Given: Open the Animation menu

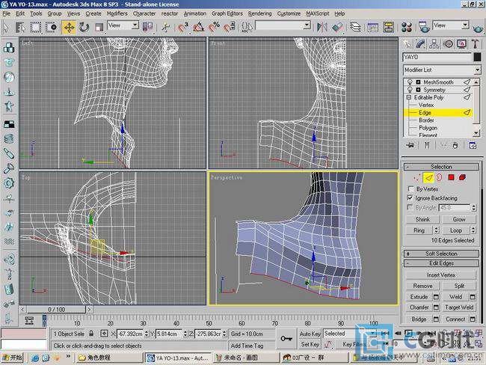Looking at the screenshot, I should [194, 13].
